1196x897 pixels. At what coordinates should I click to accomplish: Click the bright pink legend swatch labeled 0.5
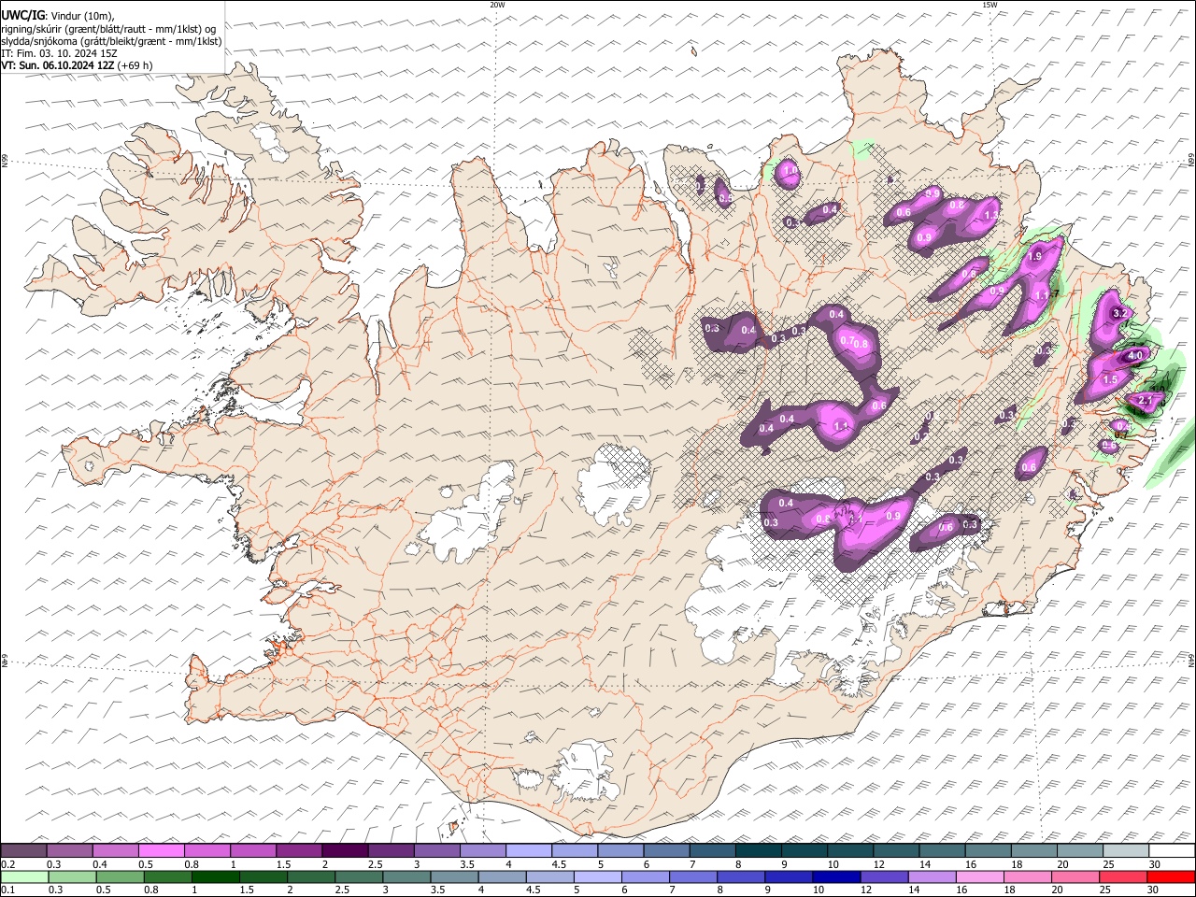point(161,850)
